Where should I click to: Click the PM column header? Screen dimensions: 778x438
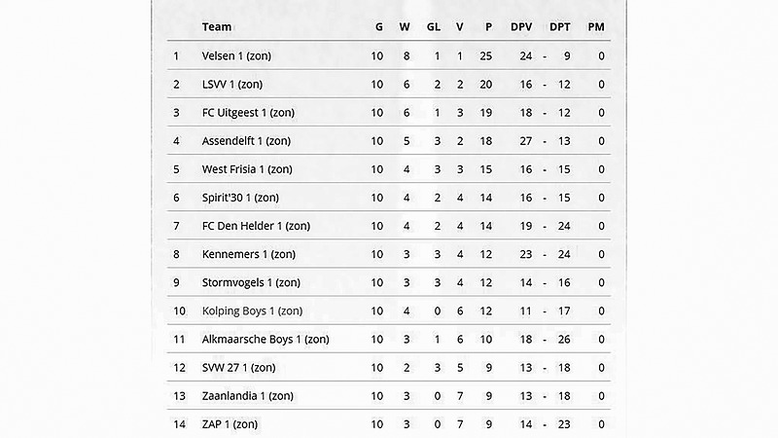click(597, 27)
